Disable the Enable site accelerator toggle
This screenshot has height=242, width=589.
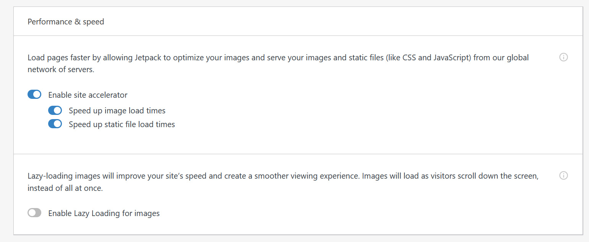point(34,95)
